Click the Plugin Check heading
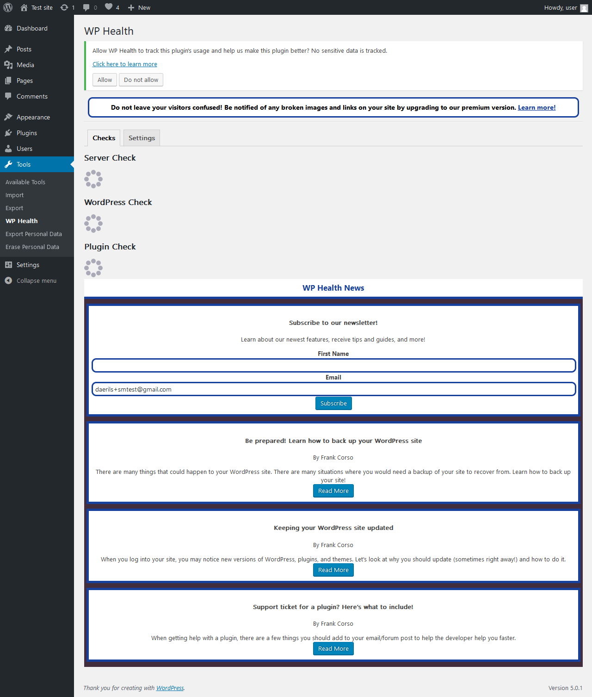The height and width of the screenshot is (697, 592). click(110, 247)
